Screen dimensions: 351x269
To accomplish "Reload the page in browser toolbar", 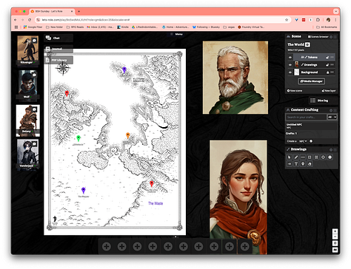I will [x=30, y=20].
